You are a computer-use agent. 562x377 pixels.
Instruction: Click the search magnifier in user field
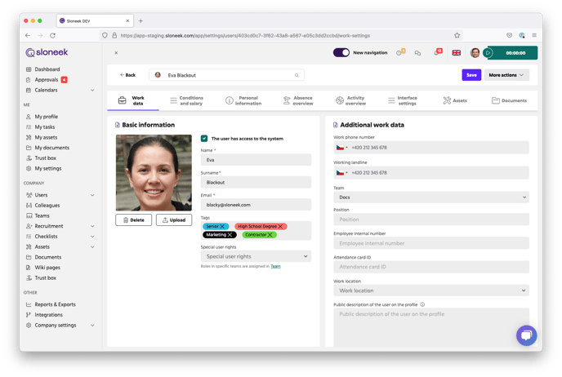(297, 75)
